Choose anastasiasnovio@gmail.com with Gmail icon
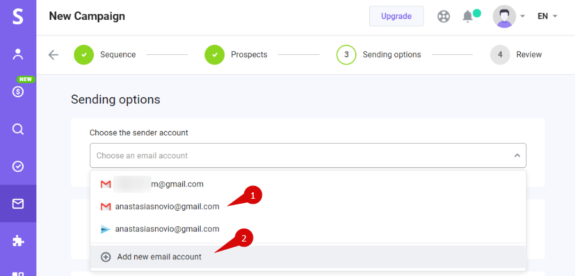Image resolution: width=575 pixels, height=276 pixels. tap(308, 207)
